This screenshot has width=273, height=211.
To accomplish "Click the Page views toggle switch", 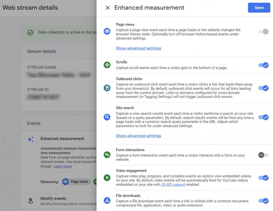I will point(263,32).
